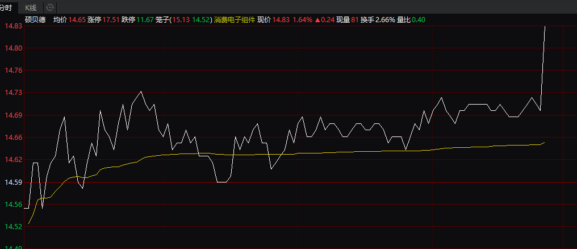Click the 14.76 price axis label
Image resolution: width=577 pixels, height=249 pixels.
point(13,70)
